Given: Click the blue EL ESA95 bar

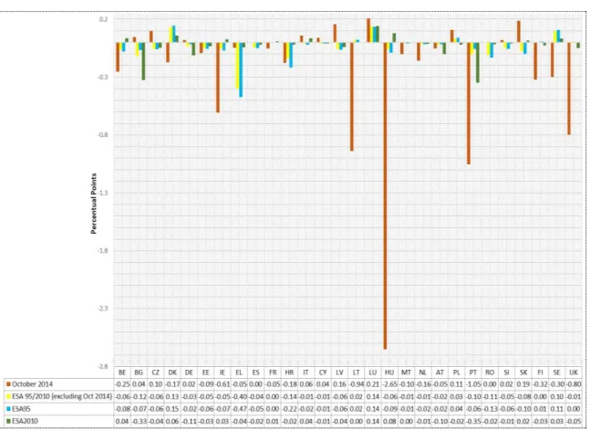Looking at the screenshot, I should pos(241,69).
